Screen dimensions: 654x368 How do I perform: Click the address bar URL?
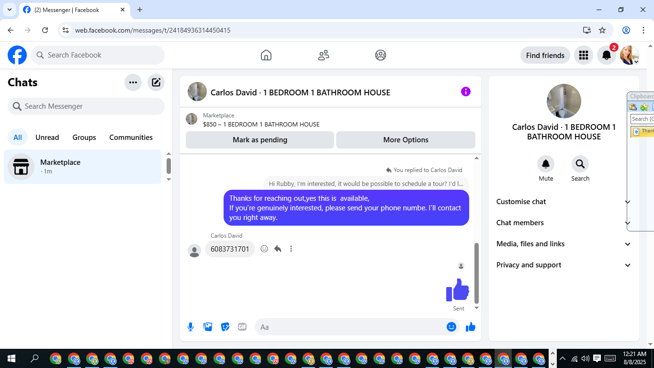point(153,30)
